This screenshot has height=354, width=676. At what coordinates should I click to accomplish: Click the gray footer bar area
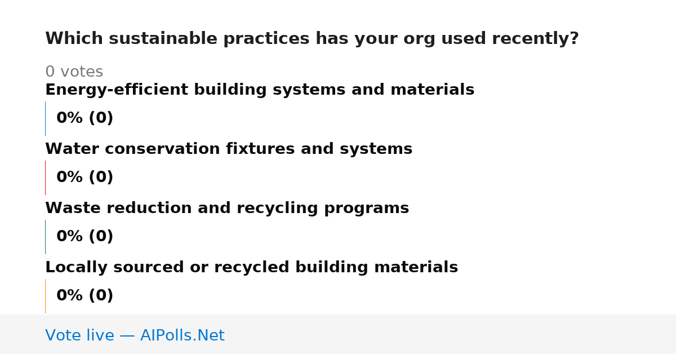(x=338, y=334)
